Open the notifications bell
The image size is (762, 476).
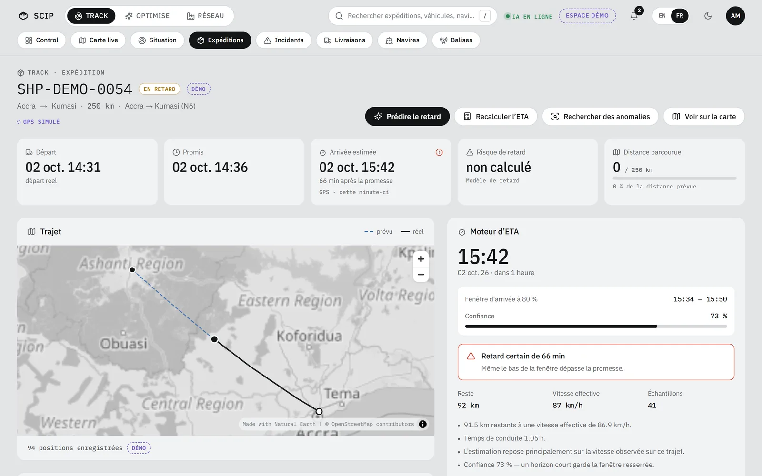click(634, 16)
